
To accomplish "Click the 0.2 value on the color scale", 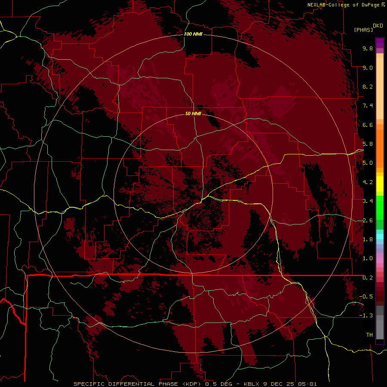I will coord(368,278).
